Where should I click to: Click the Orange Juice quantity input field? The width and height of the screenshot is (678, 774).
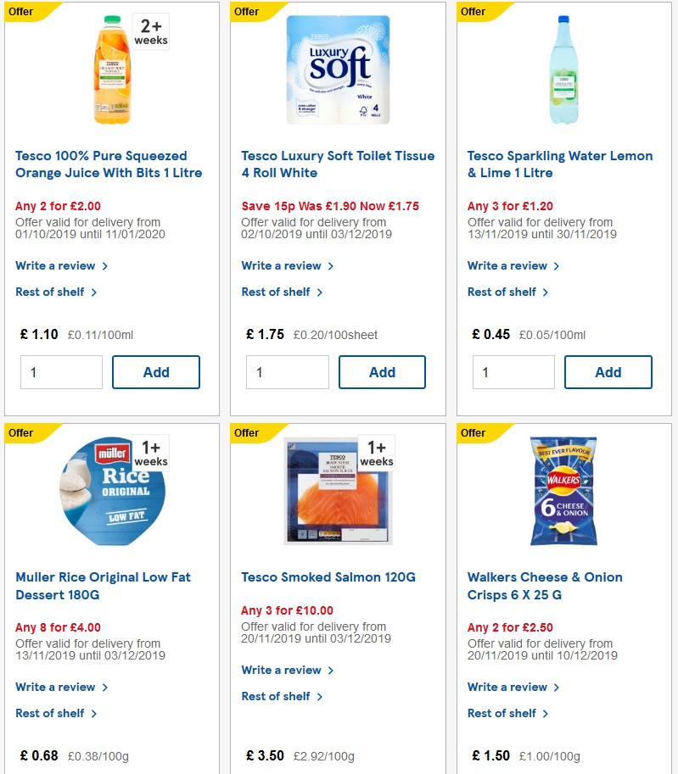pos(61,371)
